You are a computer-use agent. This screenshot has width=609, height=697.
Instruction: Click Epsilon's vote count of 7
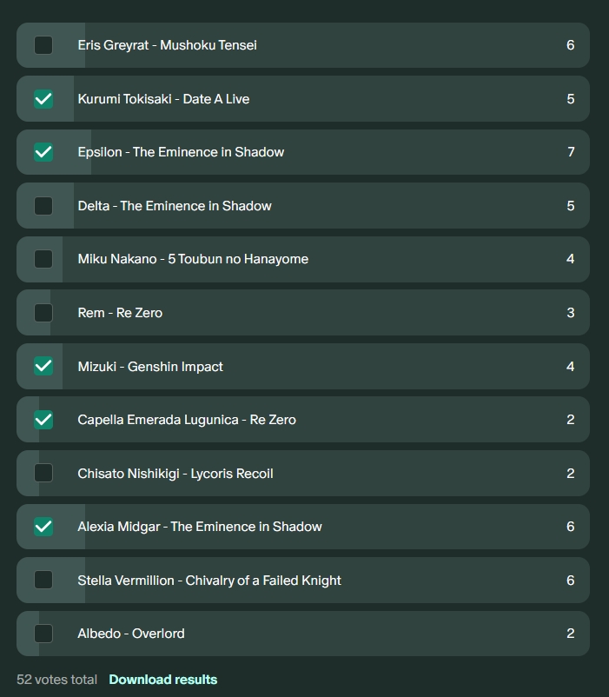pos(571,152)
